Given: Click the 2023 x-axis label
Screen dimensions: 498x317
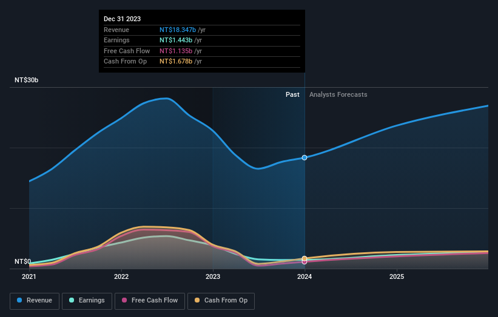Looking at the screenshot, I should pos(213,277).
